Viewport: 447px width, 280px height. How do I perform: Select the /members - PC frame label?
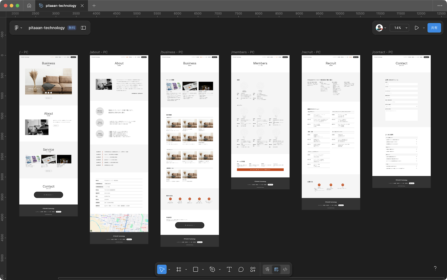[242, 52]
